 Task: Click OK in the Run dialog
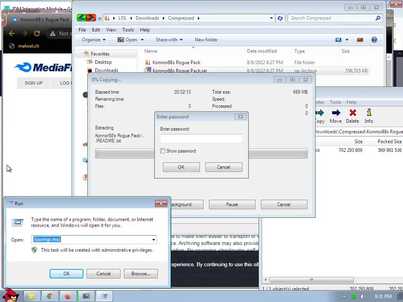tap(67, 274)
